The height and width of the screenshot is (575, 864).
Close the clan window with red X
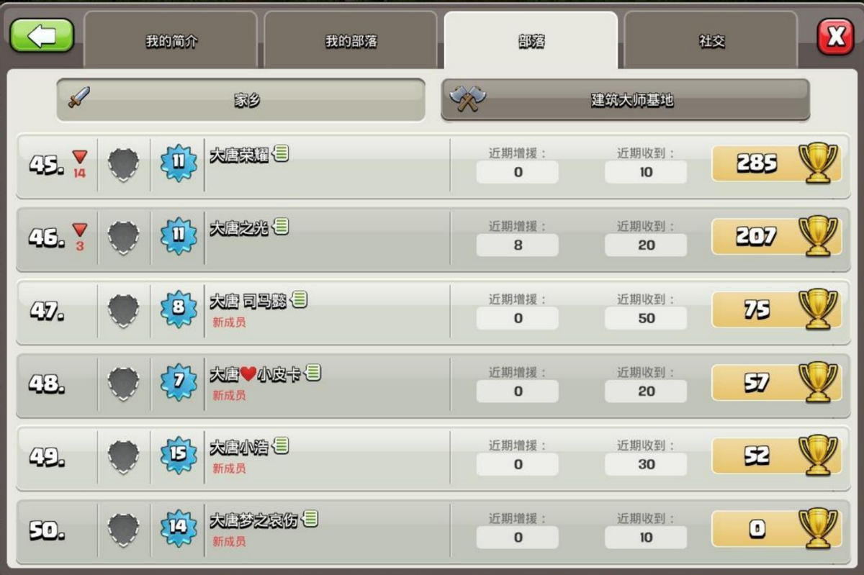[835, 36]
